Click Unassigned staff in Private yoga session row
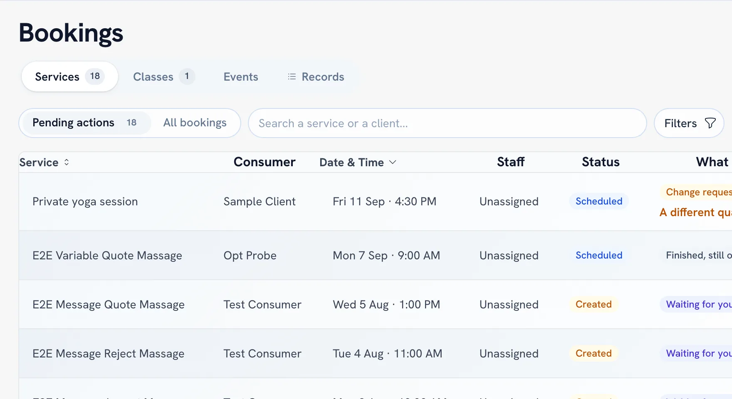Image resolution: width=732 pixels, height=399 pixels. coord(509,202)
